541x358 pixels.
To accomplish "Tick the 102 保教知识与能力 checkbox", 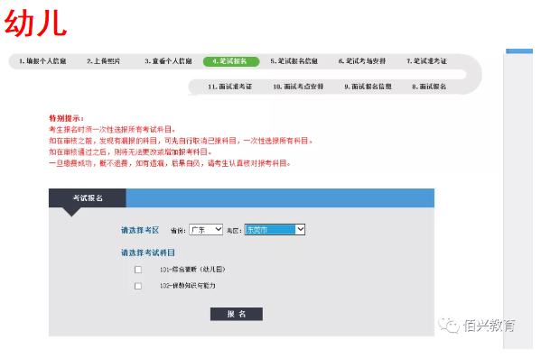I will tap(138, 286).
